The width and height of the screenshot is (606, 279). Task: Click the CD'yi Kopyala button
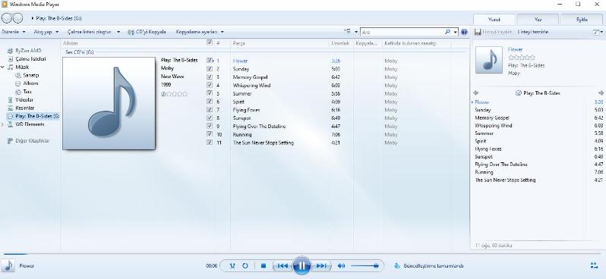pyautogui.click(x=147, y=32)
